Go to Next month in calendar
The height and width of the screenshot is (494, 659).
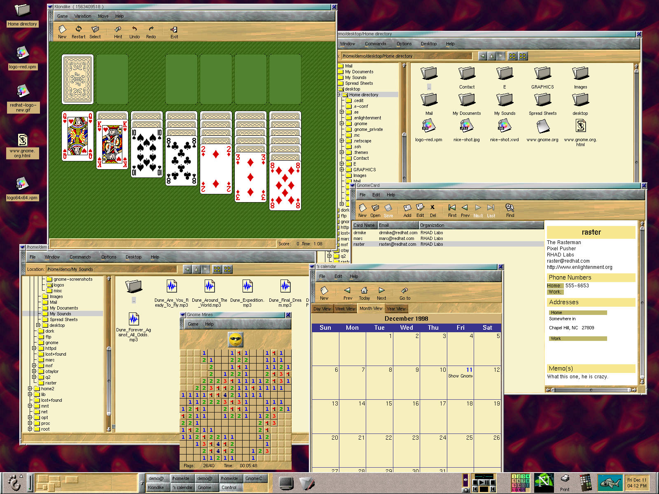381,293
